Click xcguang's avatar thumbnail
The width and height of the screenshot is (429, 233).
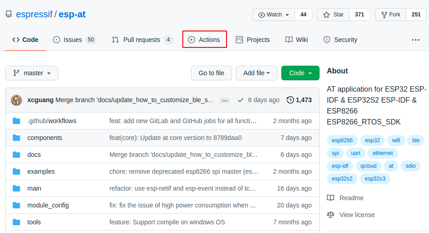click(x=16, y=100)
